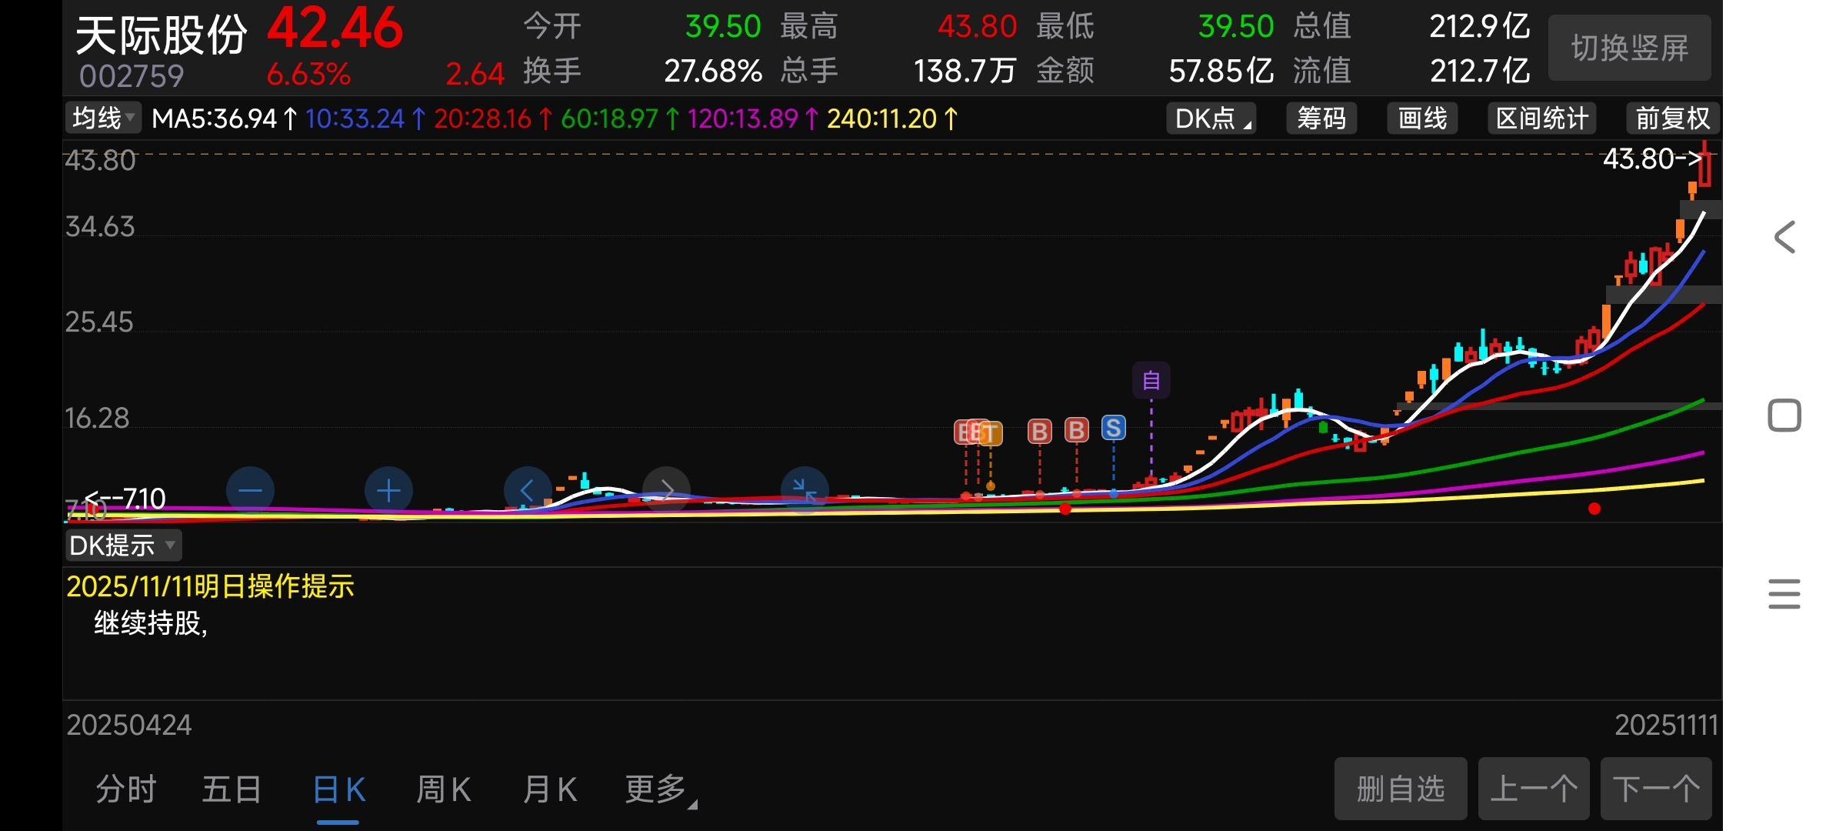Image resolution: width=1846 pixels, height=831 pixels.
Task: Open DK提示 sub-indicator dropdown
Action: point(123,546)
